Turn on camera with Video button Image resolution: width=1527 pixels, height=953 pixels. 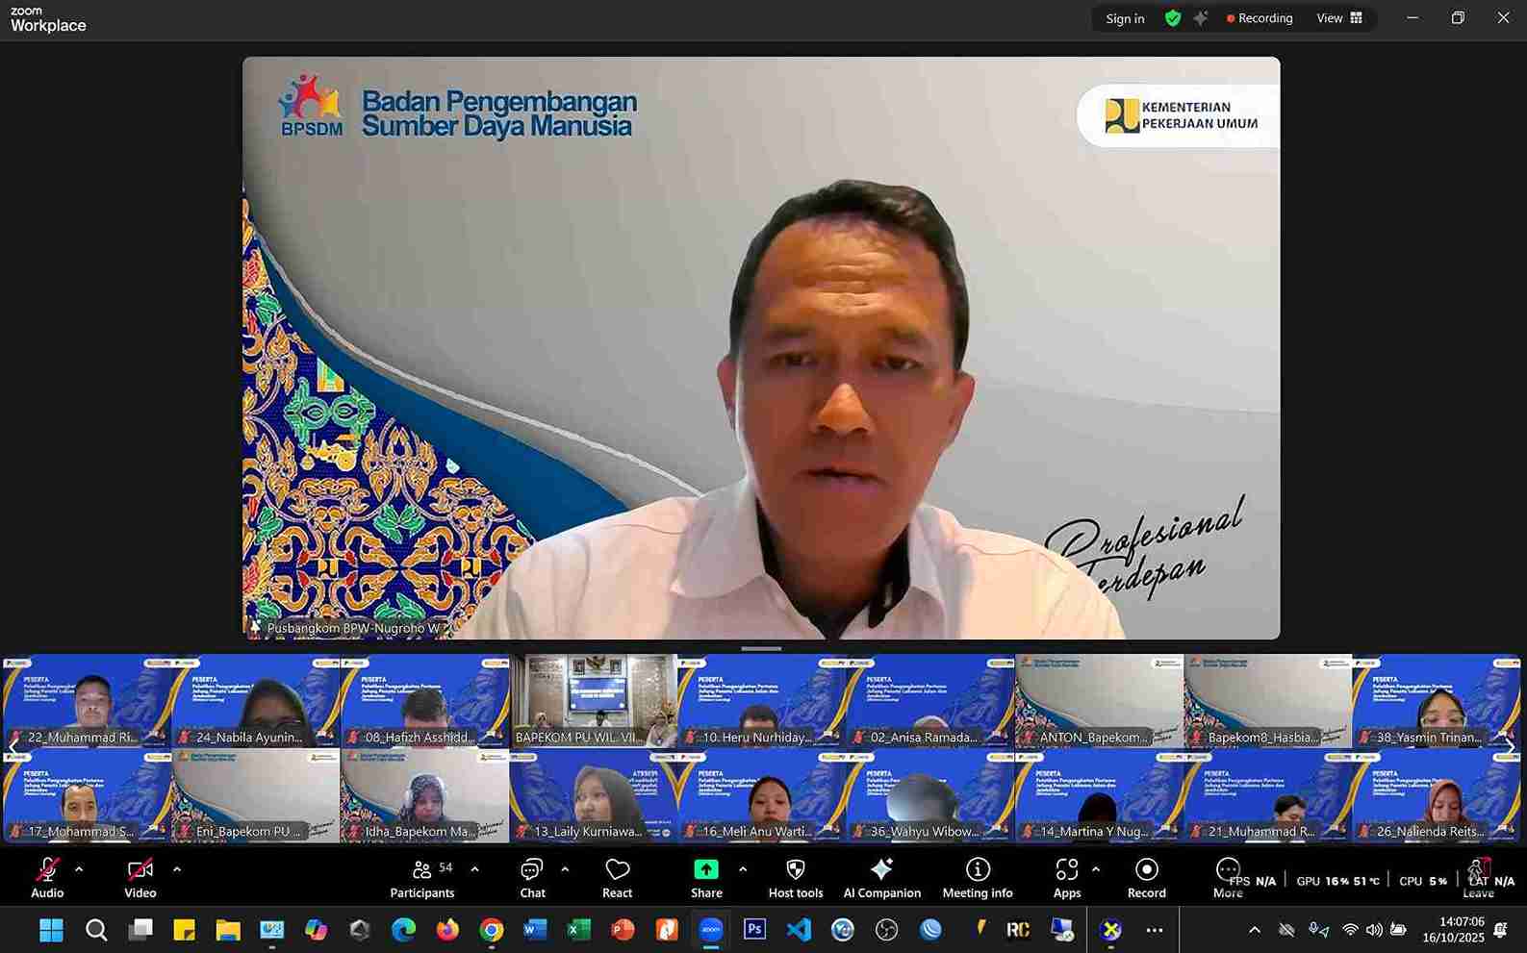click(x=140, y=878)
